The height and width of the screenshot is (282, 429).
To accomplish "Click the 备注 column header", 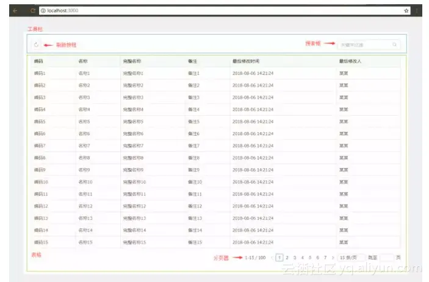I will click(x=192, y=61).
